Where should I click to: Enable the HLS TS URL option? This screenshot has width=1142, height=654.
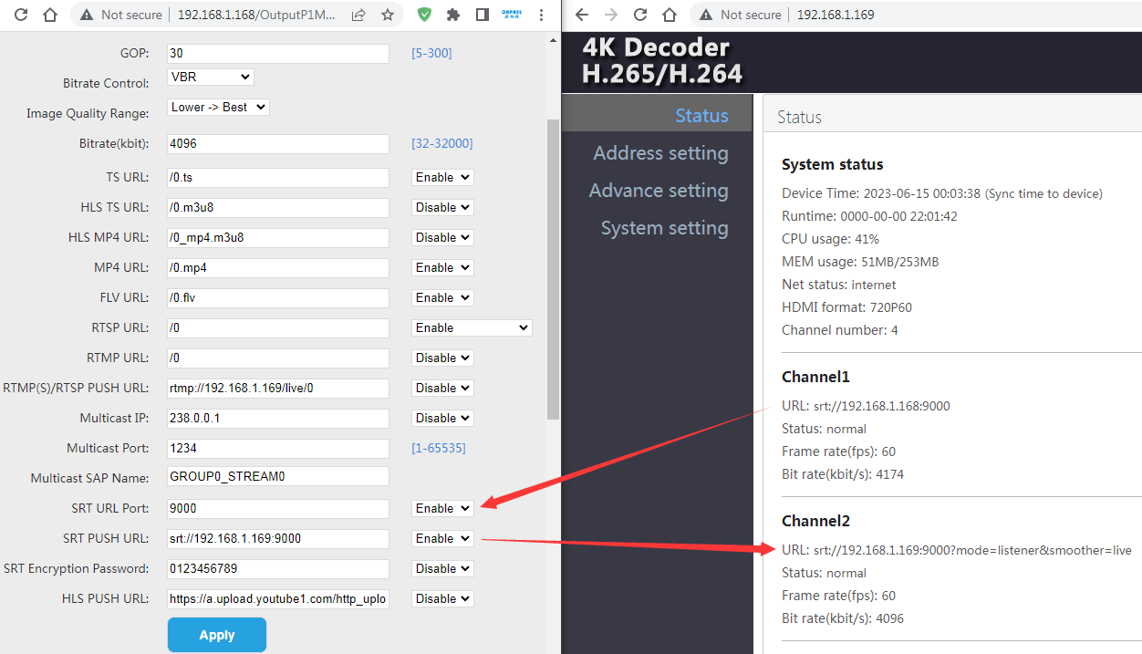pos(442,207)
